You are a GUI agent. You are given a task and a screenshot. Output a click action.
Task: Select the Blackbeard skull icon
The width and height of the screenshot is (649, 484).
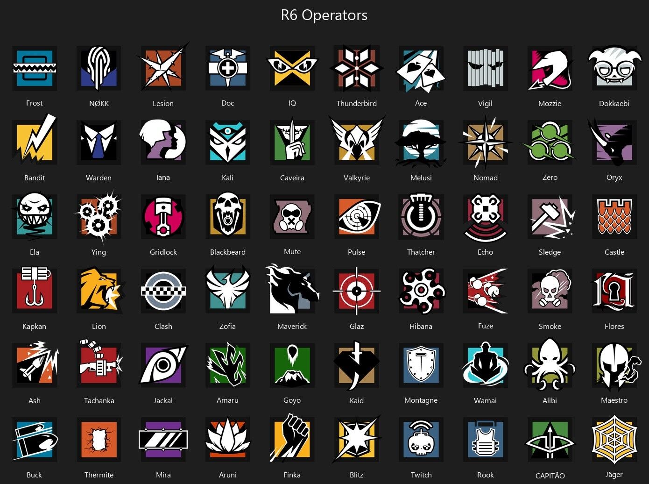tap(227, 216)
